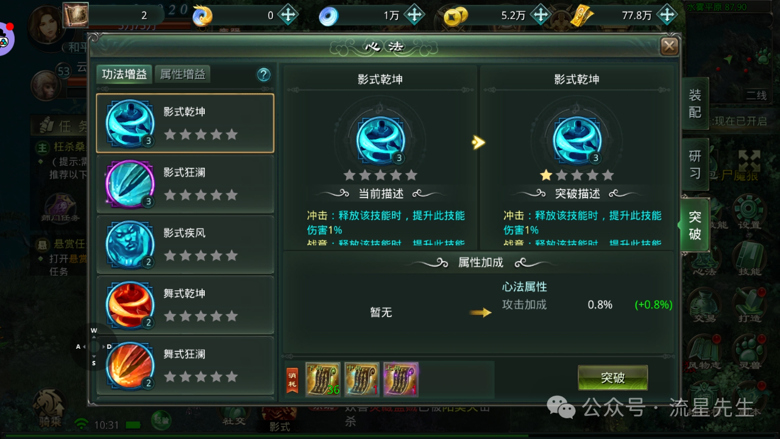Open the 装配 side tab
The height and width of the screenshot is (439, 780).
click(695, 104)
